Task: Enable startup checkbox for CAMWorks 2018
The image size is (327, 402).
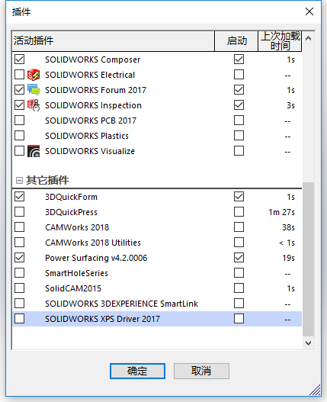Action: tap(239, 227)
